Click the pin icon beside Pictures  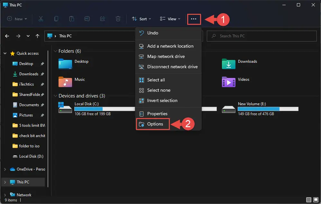coord(42,115)
